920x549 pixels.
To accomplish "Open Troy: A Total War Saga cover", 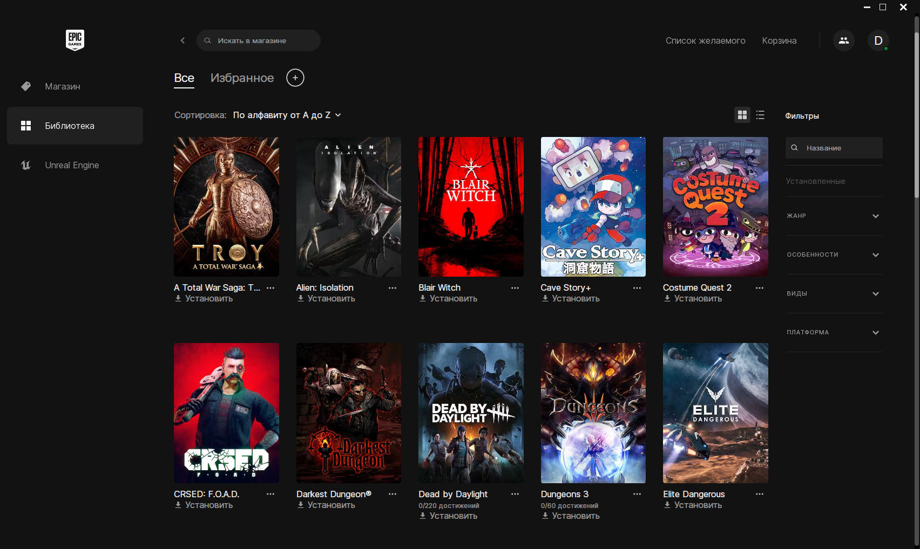I will (226, 207).
